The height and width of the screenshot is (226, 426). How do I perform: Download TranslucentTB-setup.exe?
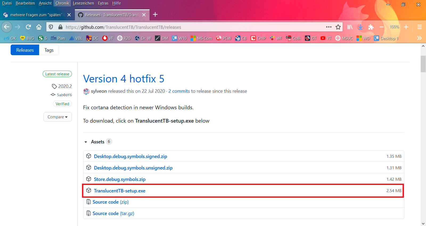(x=120, y=191)
